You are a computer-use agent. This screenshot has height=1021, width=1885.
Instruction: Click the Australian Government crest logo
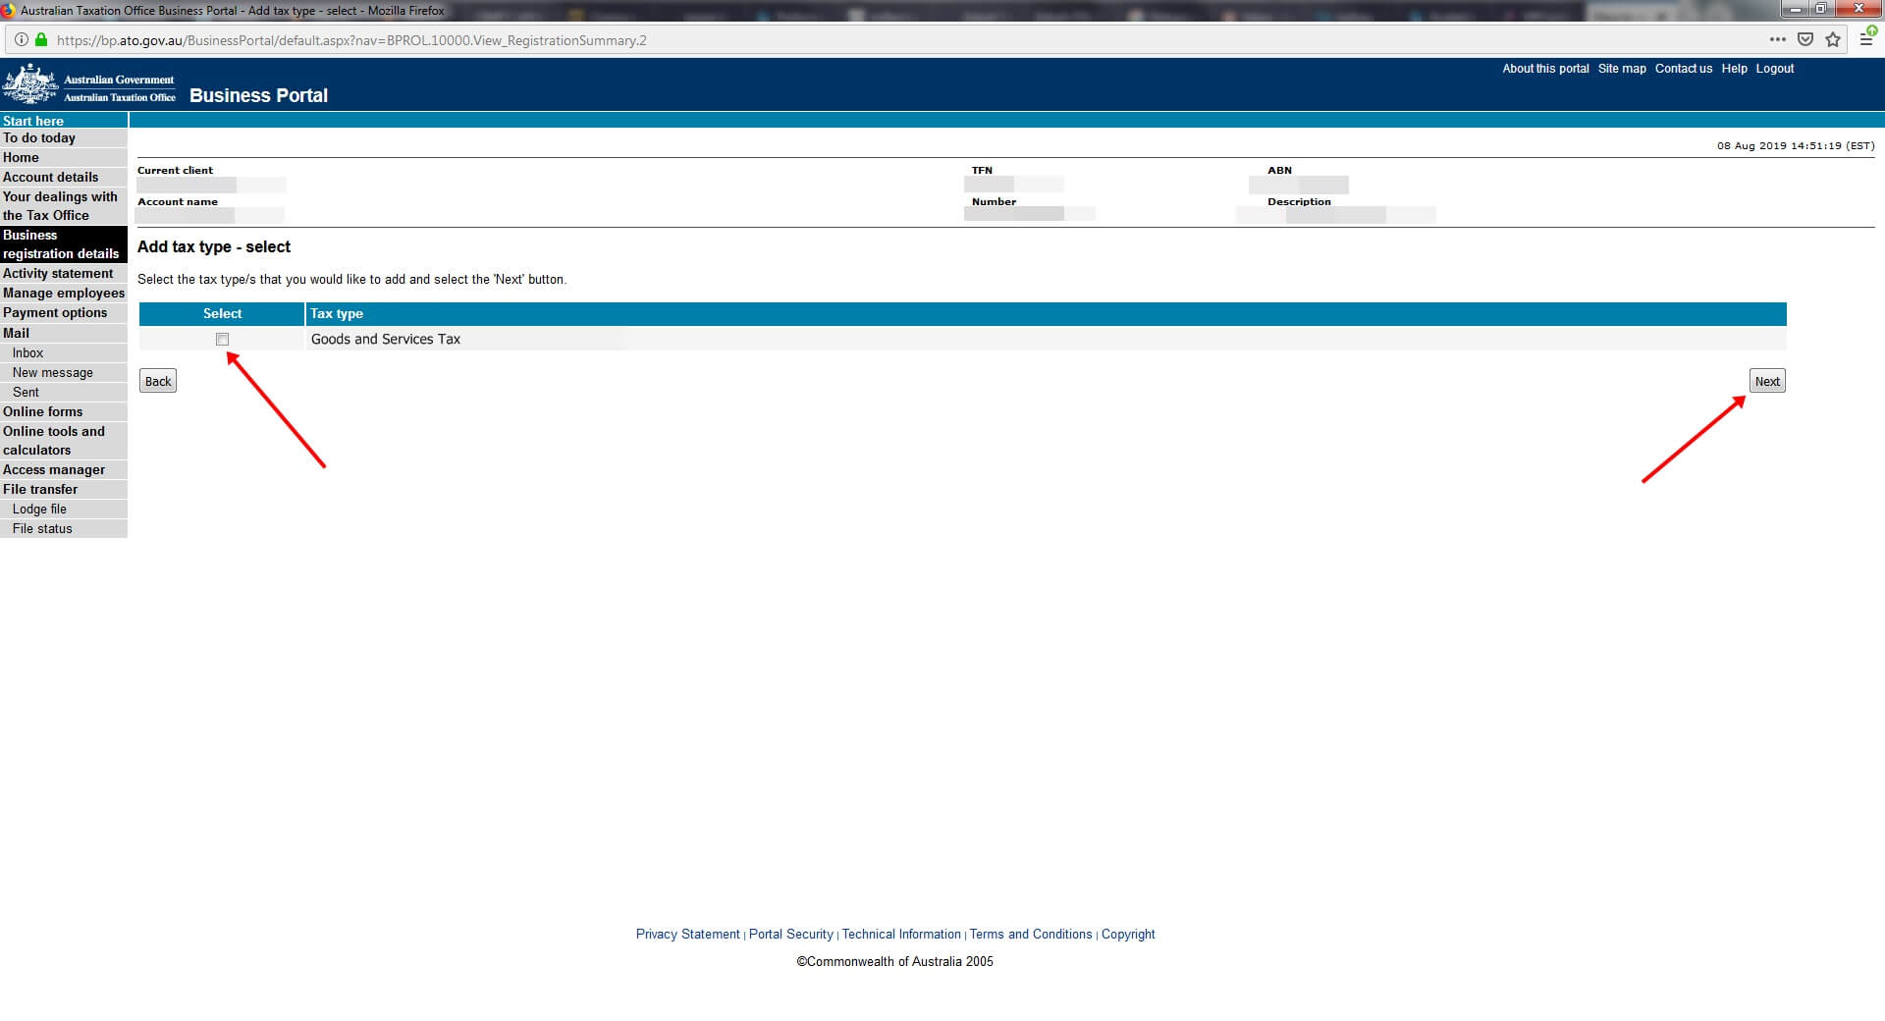click(30, 84)
